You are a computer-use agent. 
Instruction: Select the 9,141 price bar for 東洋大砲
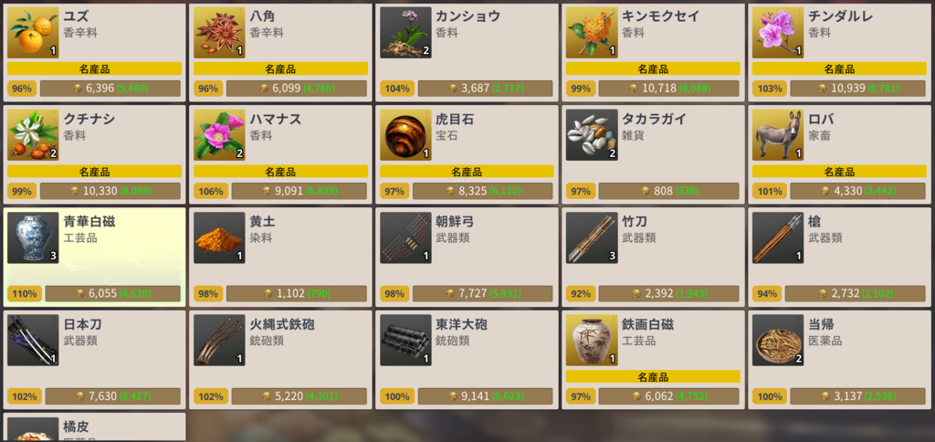pos(485,396)
